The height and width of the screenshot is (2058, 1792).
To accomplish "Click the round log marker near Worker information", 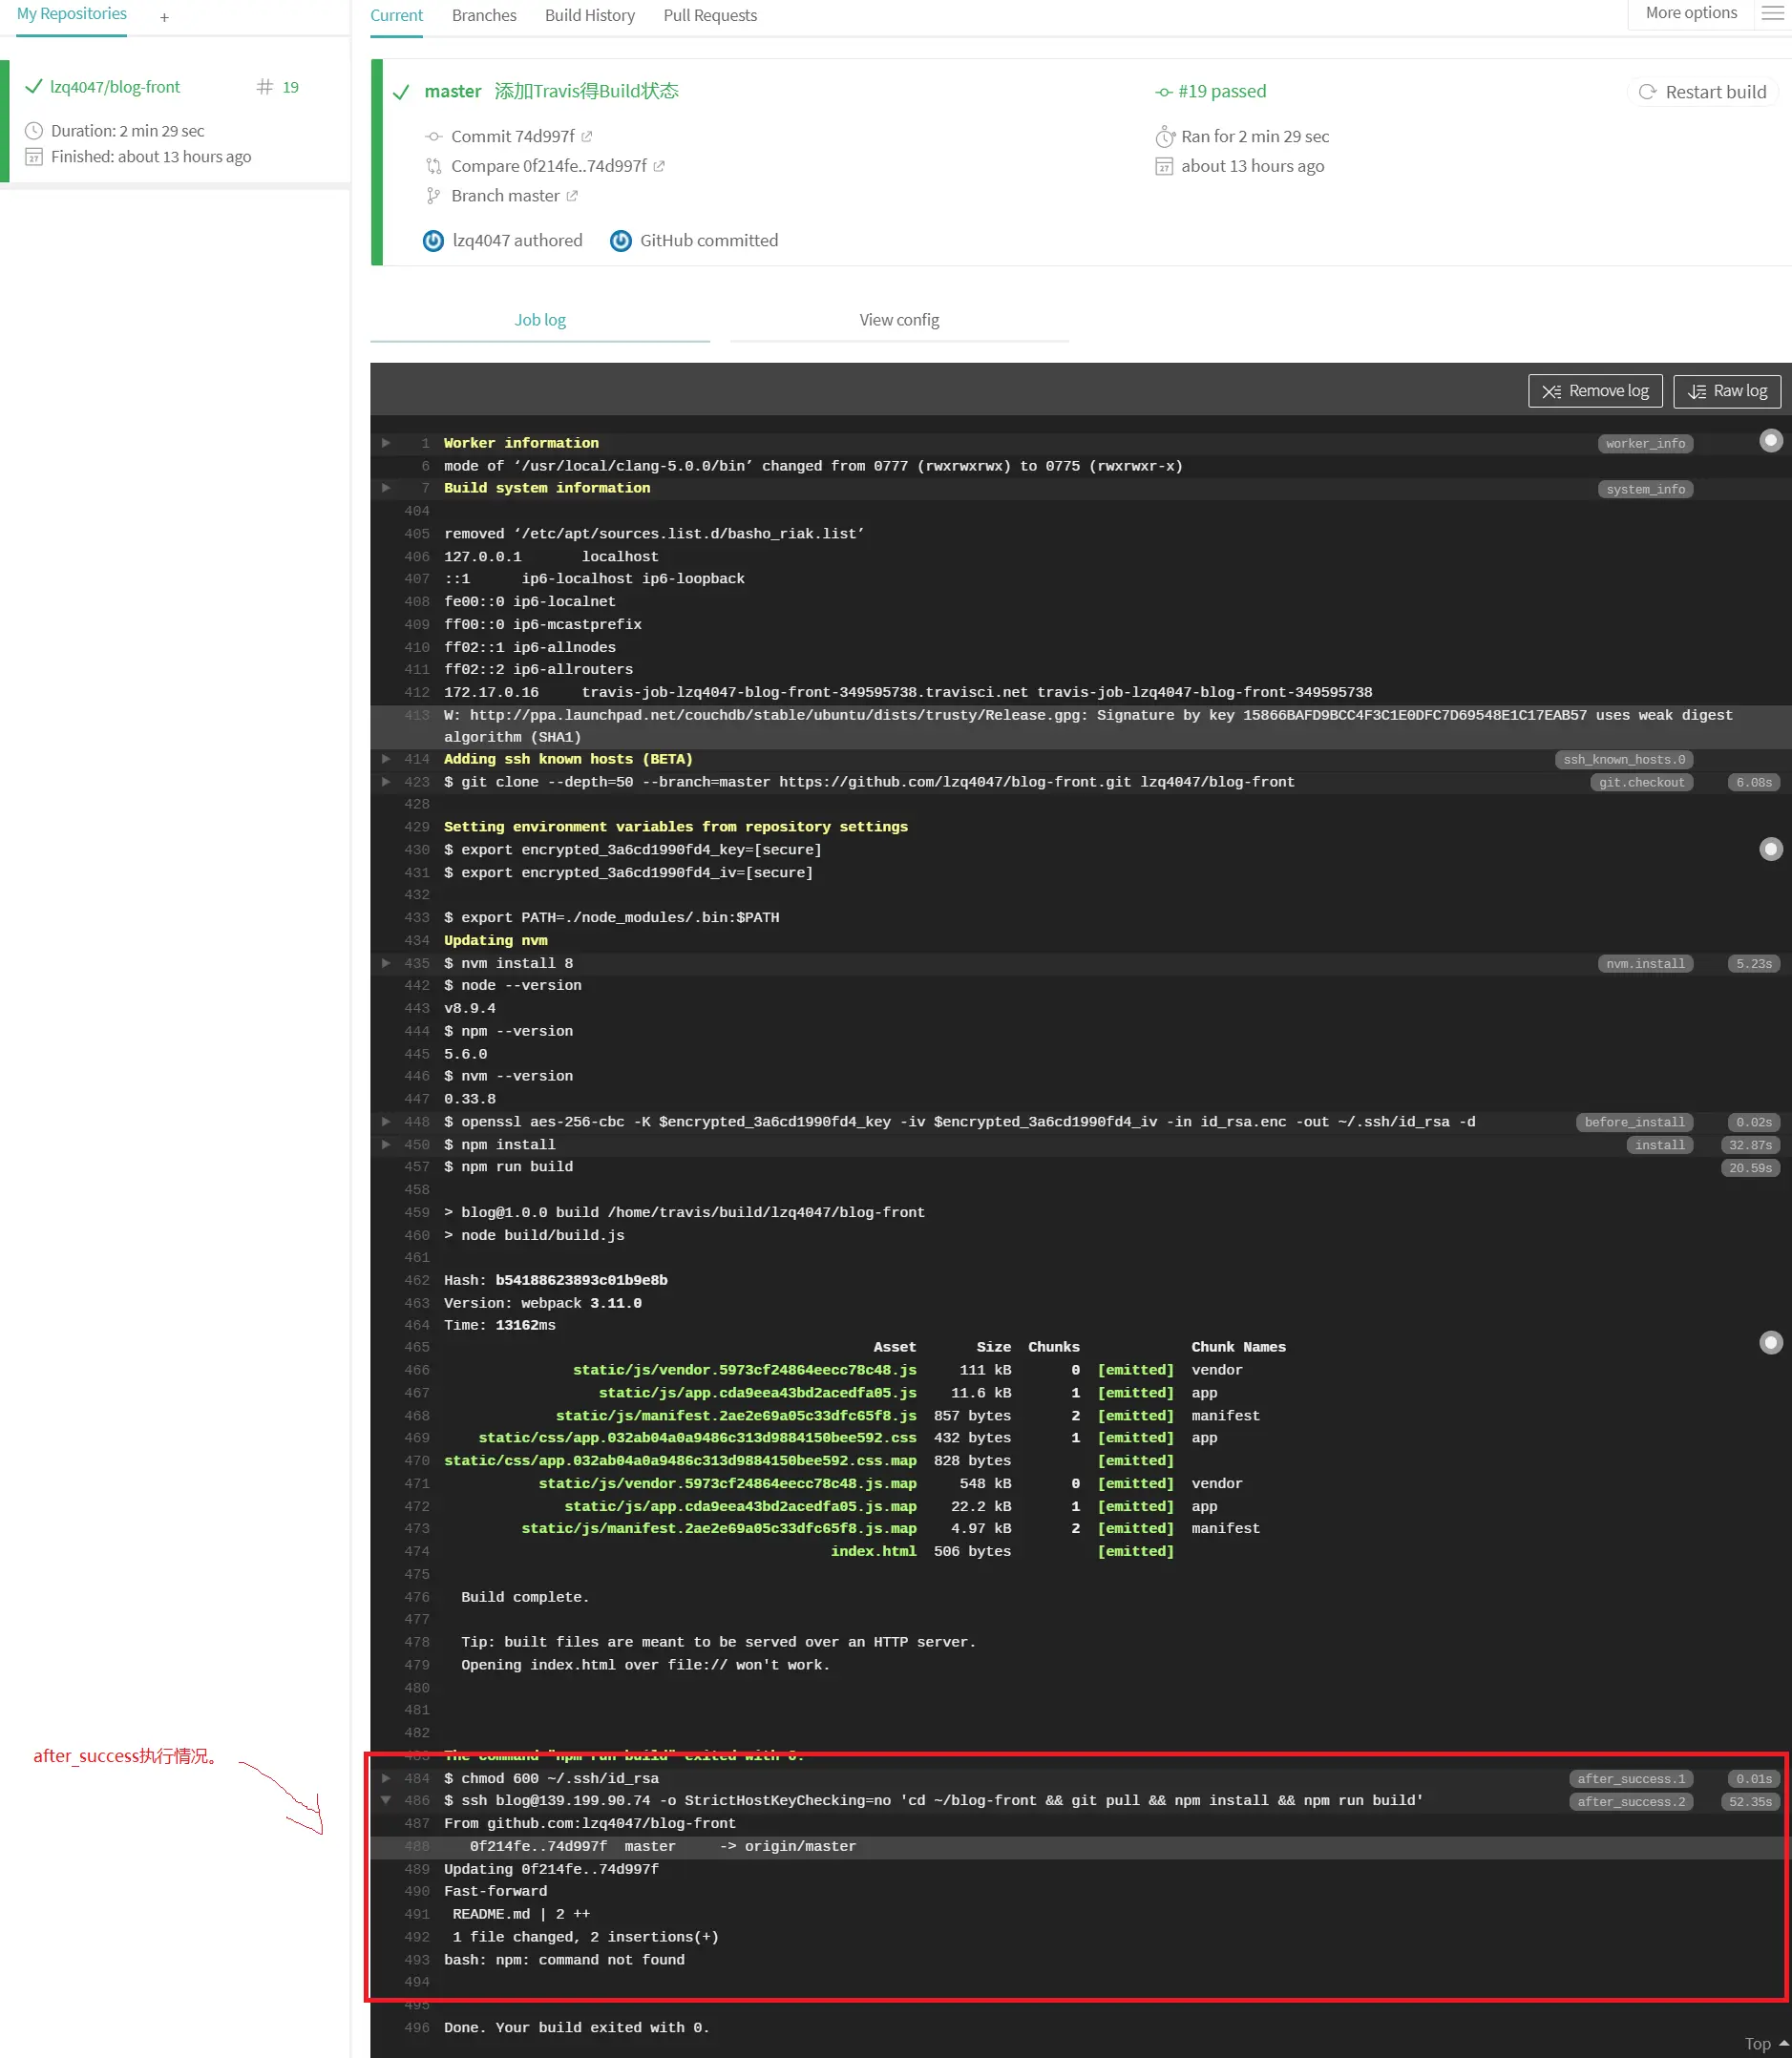I will pos(1770,441).
